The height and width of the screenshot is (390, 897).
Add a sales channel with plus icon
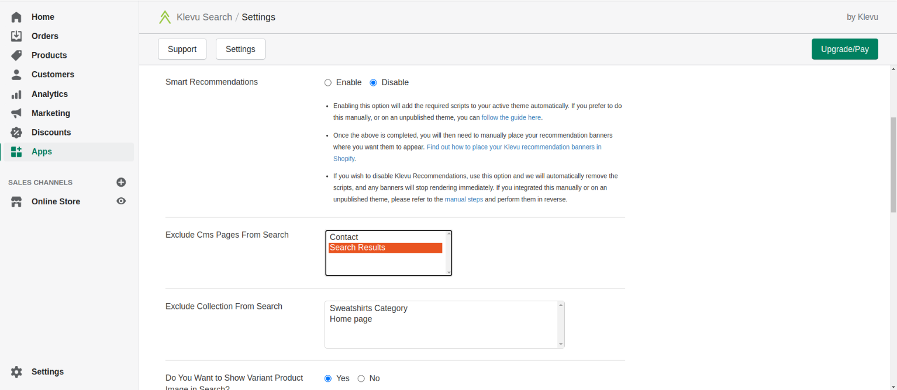(x=121, y=182)
